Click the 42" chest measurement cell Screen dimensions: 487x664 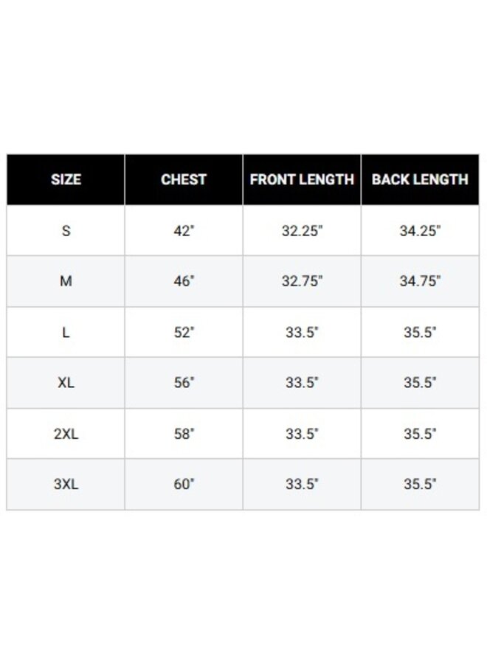pos(184,230)
